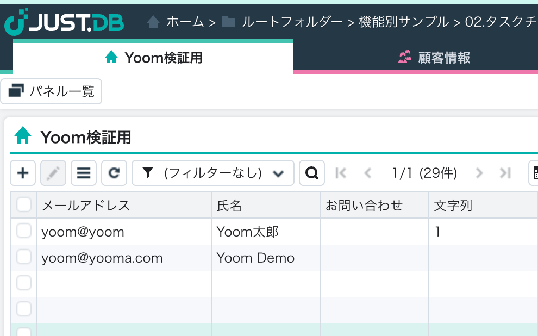Viewport: 538px width, 336px height.
Task: Check the yoom@yoom row checkbox
Action: [x=24, y=232]
